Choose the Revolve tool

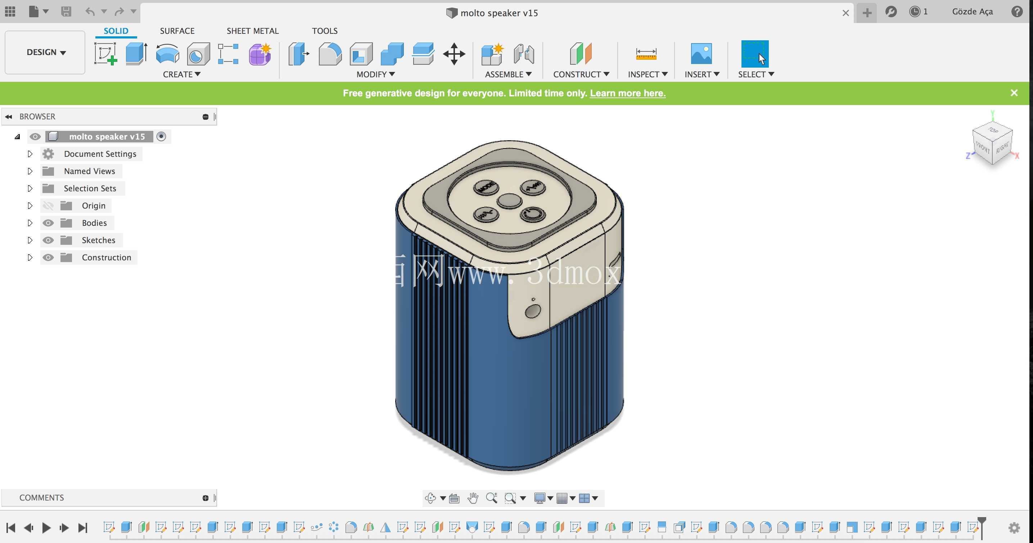[x=168, y=54]
